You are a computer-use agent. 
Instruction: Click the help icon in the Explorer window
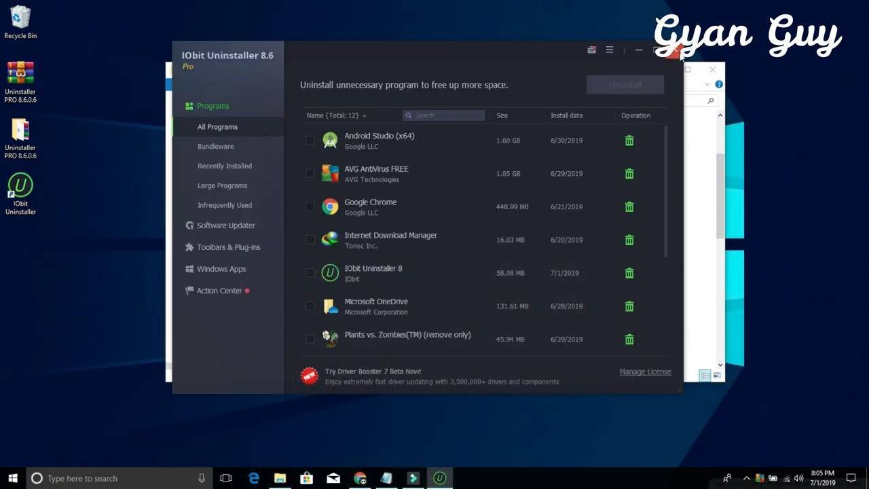(x=719, y=84)
